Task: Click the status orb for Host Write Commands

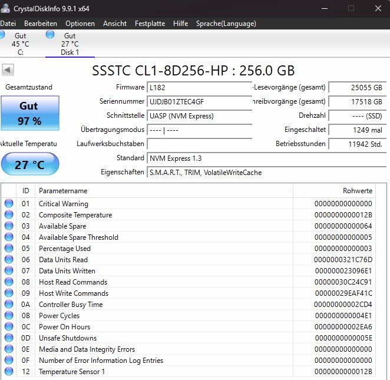Action: pos(9,293)
